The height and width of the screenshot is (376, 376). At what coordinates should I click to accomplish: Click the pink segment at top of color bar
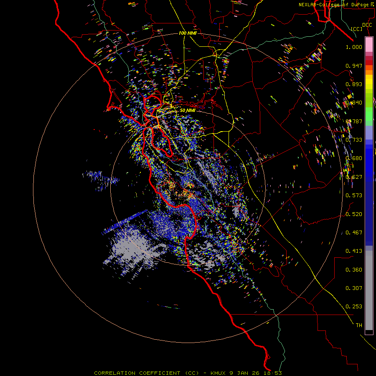(369, 45)
